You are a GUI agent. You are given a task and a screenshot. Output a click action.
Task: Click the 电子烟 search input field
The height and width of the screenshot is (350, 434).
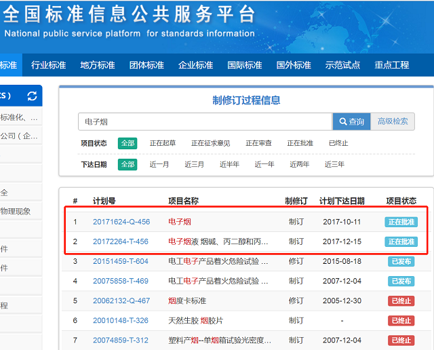coord(204,121)
